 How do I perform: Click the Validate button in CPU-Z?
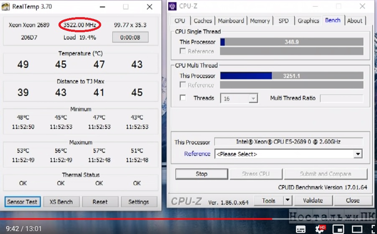click(x=313, y=200)
